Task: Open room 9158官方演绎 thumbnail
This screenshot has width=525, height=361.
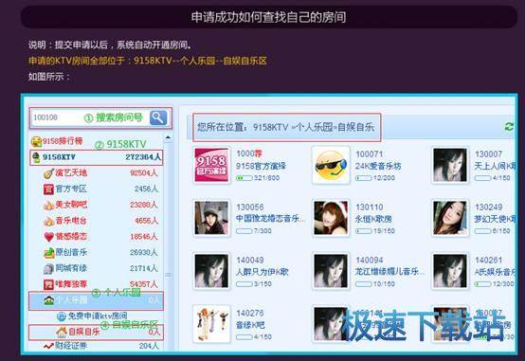Action: [x=211, y=166]
